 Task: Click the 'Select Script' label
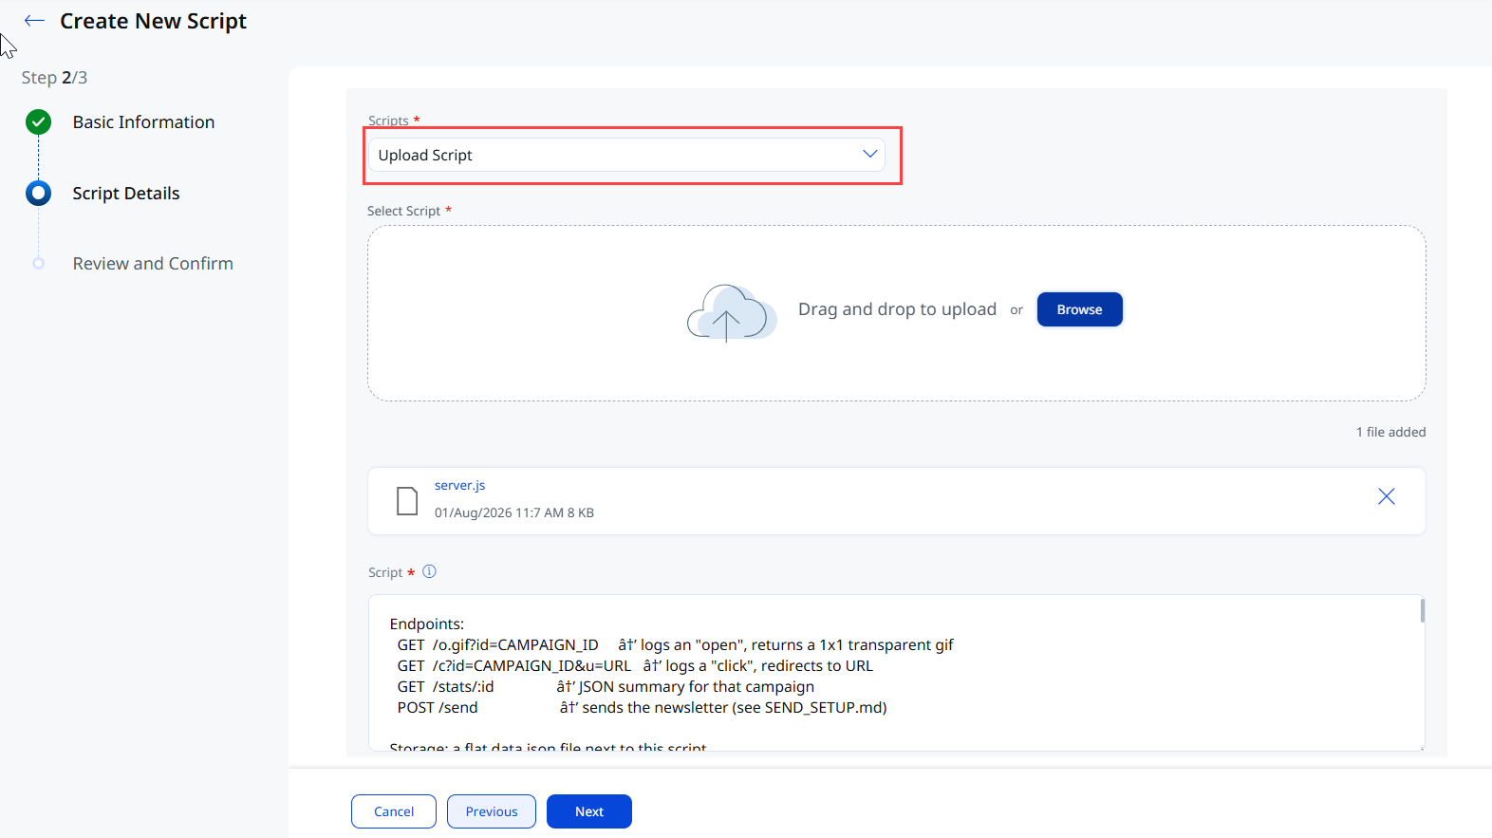(x=403, y=211)
